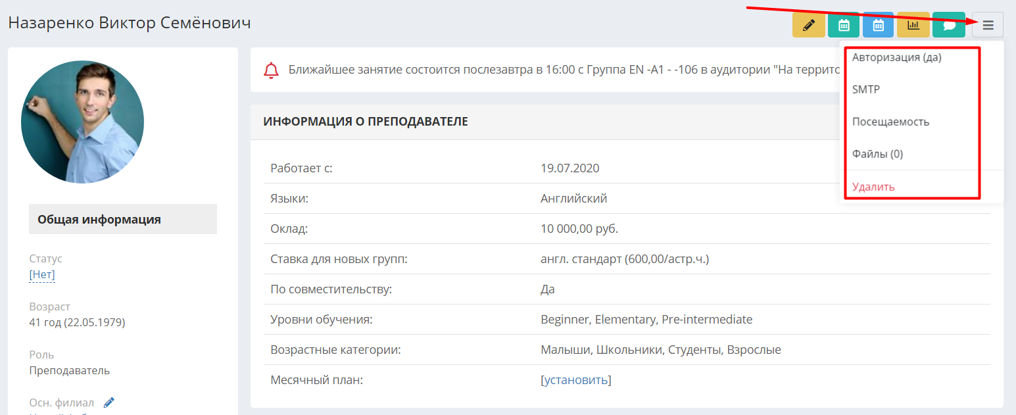Image resolution: width=1016 pixels, height=415 pixels.
Task: Click the По совместительству: row label
Action: [x=331, y=289]
